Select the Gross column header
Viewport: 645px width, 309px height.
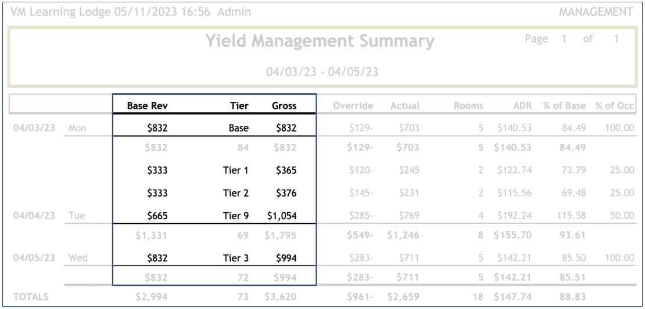point(284,106)
